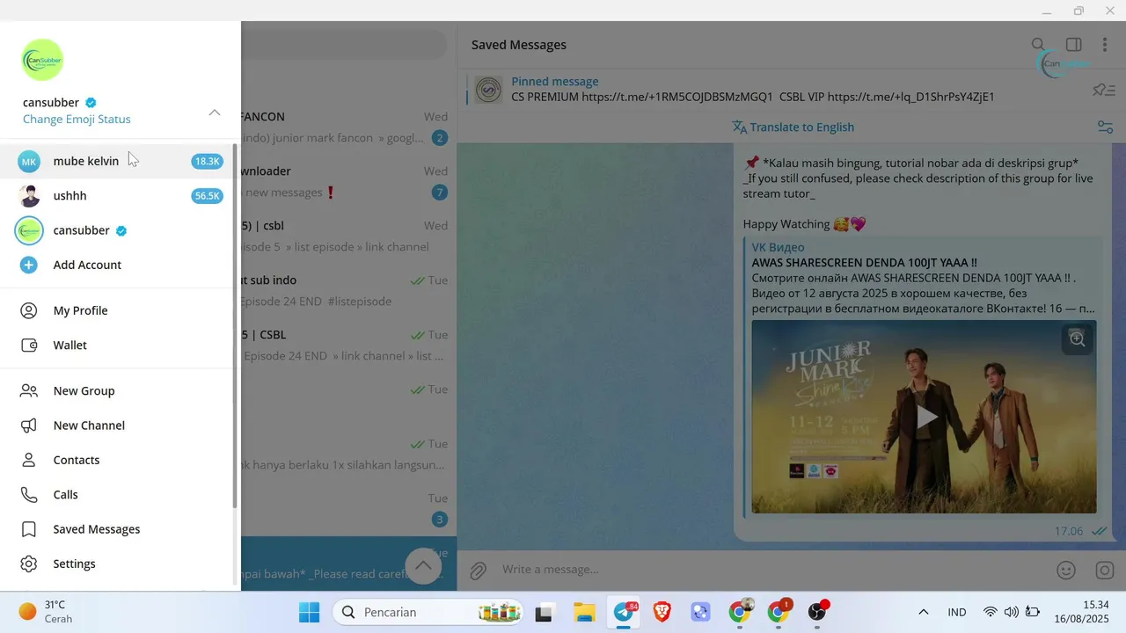This screenshot has height=633, width=1126.
Task: Click the Saved Messages bookmark icon
Action: pyautogui.click(x=29, y=529)
